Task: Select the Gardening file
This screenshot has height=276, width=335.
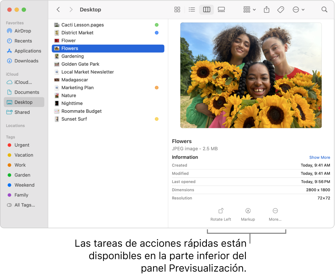Action: 108,56
